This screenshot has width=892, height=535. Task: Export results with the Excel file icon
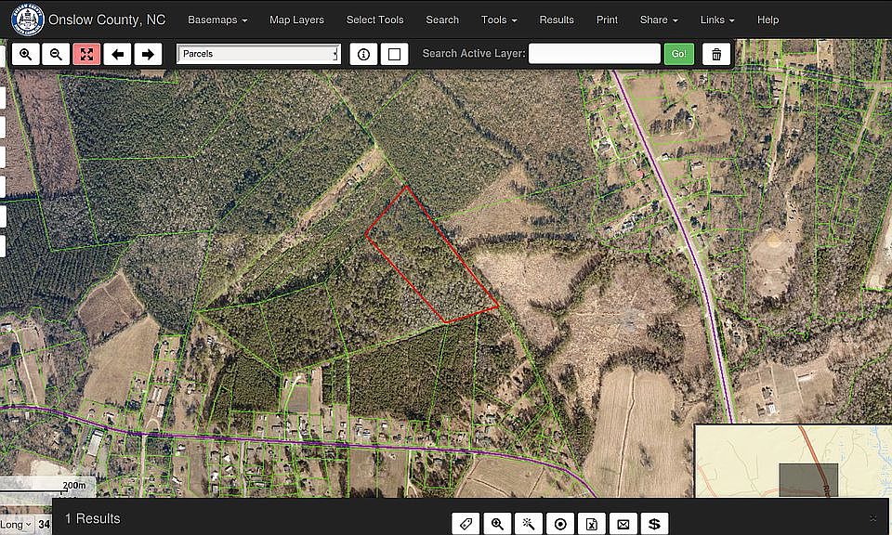[x=592, y=524]
